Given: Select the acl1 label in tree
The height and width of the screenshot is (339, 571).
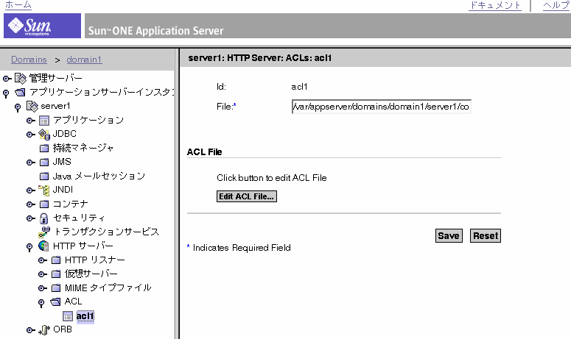Looking at the screenshot, I should point(85,316).
